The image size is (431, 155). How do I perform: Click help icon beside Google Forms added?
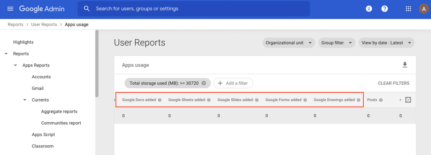pyautogui.click(x=305, y=100)
